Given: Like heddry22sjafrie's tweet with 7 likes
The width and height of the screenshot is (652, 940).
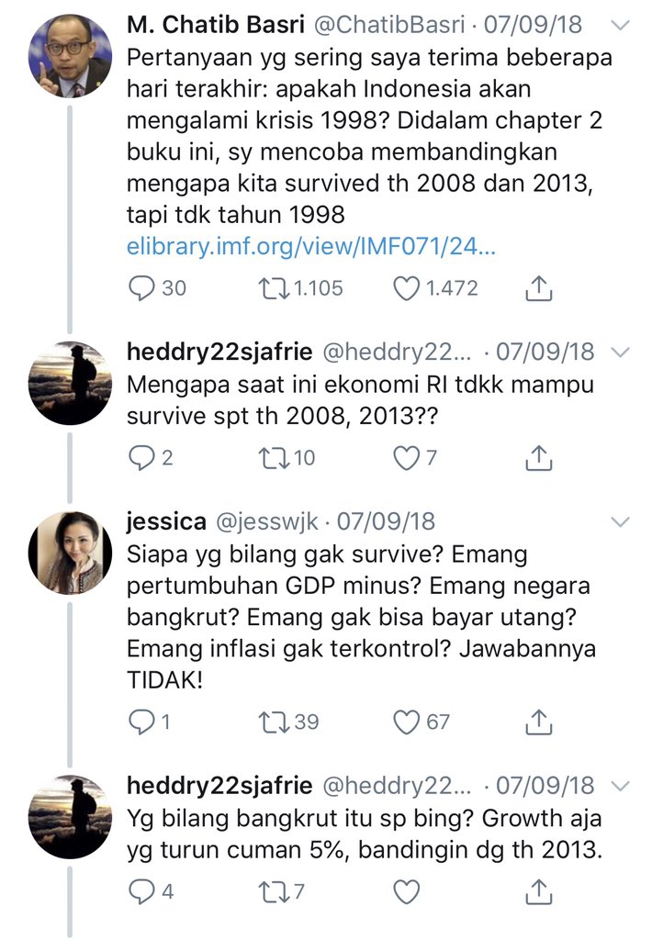Looking at the screenshot, I should pos(406,458).
